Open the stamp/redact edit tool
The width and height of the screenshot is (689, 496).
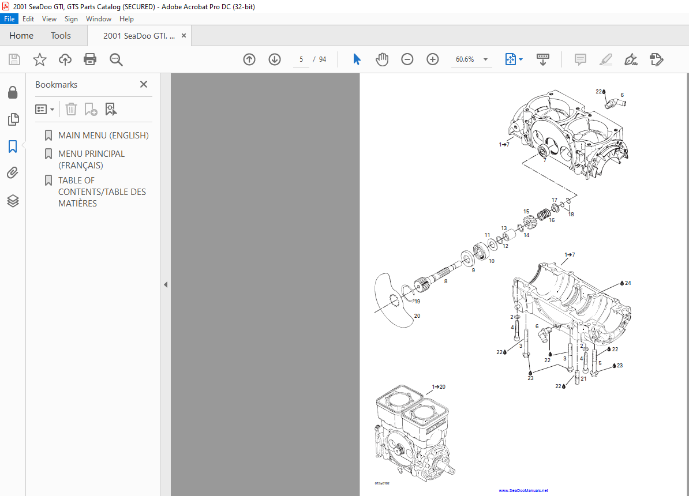(657, 59)
